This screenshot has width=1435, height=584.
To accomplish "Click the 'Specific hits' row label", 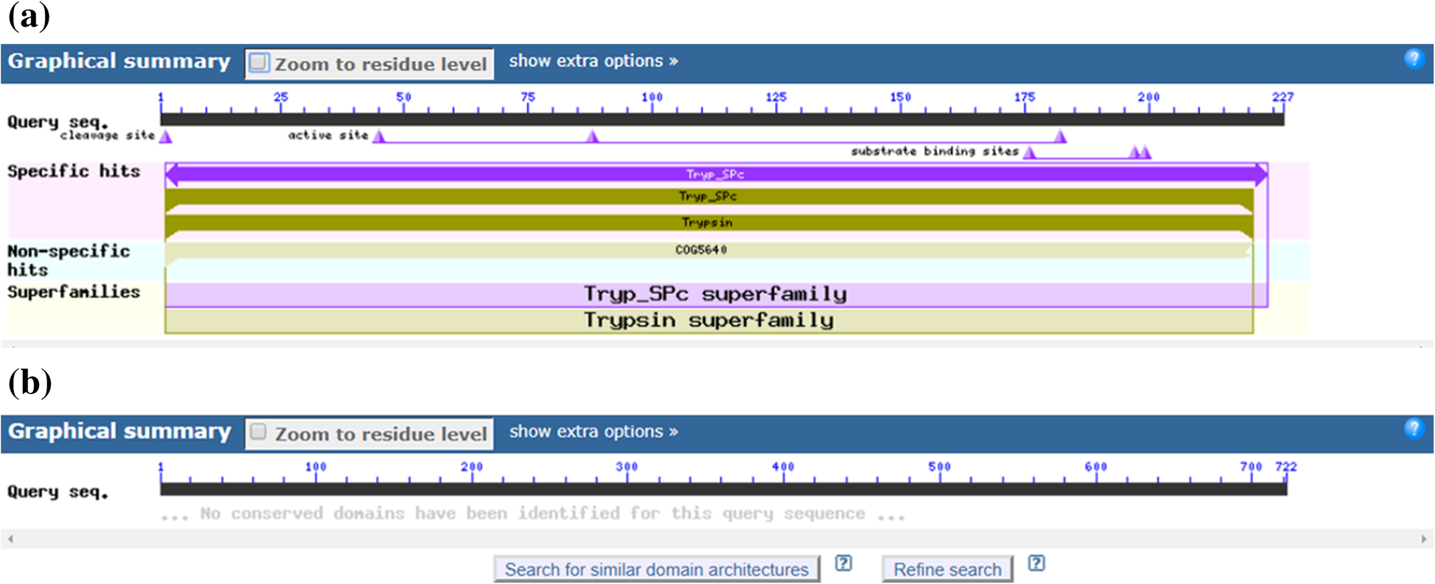I will point(74,171).
